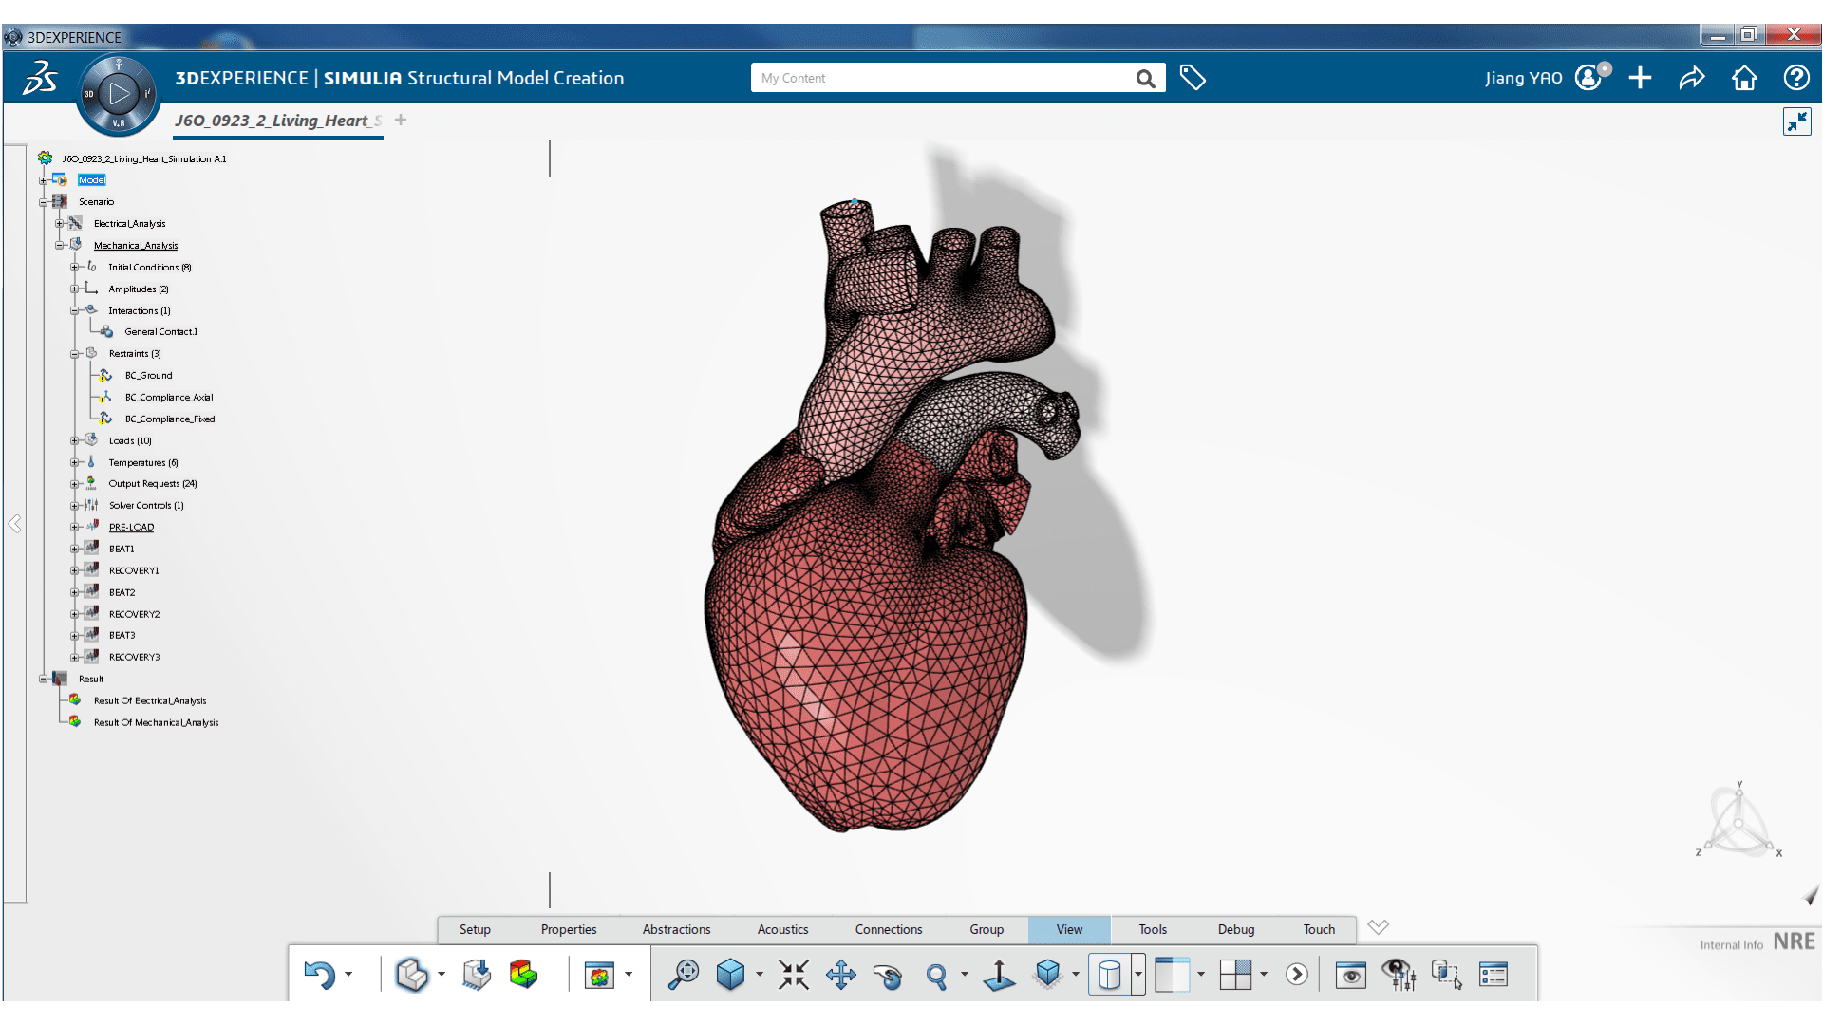Click the blue cube view orientation icon
The width and height of the screenshot is (1823, 1025).
[730, 975]
